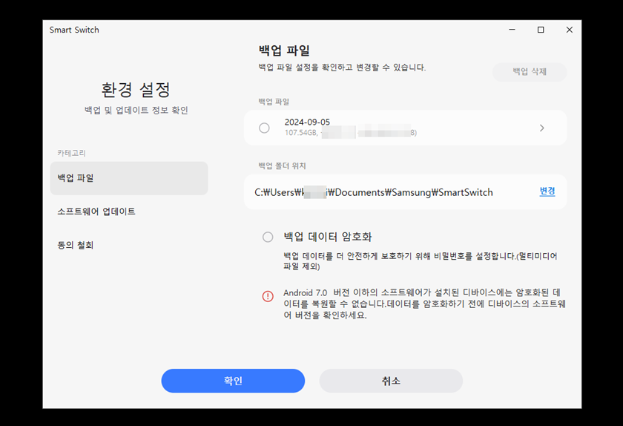
Task: Click the 백업 폴더 위치 label
Action: (282, 166)
